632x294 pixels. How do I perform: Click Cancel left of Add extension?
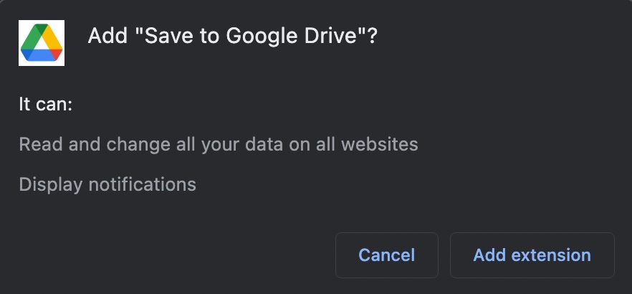(386, 255)
